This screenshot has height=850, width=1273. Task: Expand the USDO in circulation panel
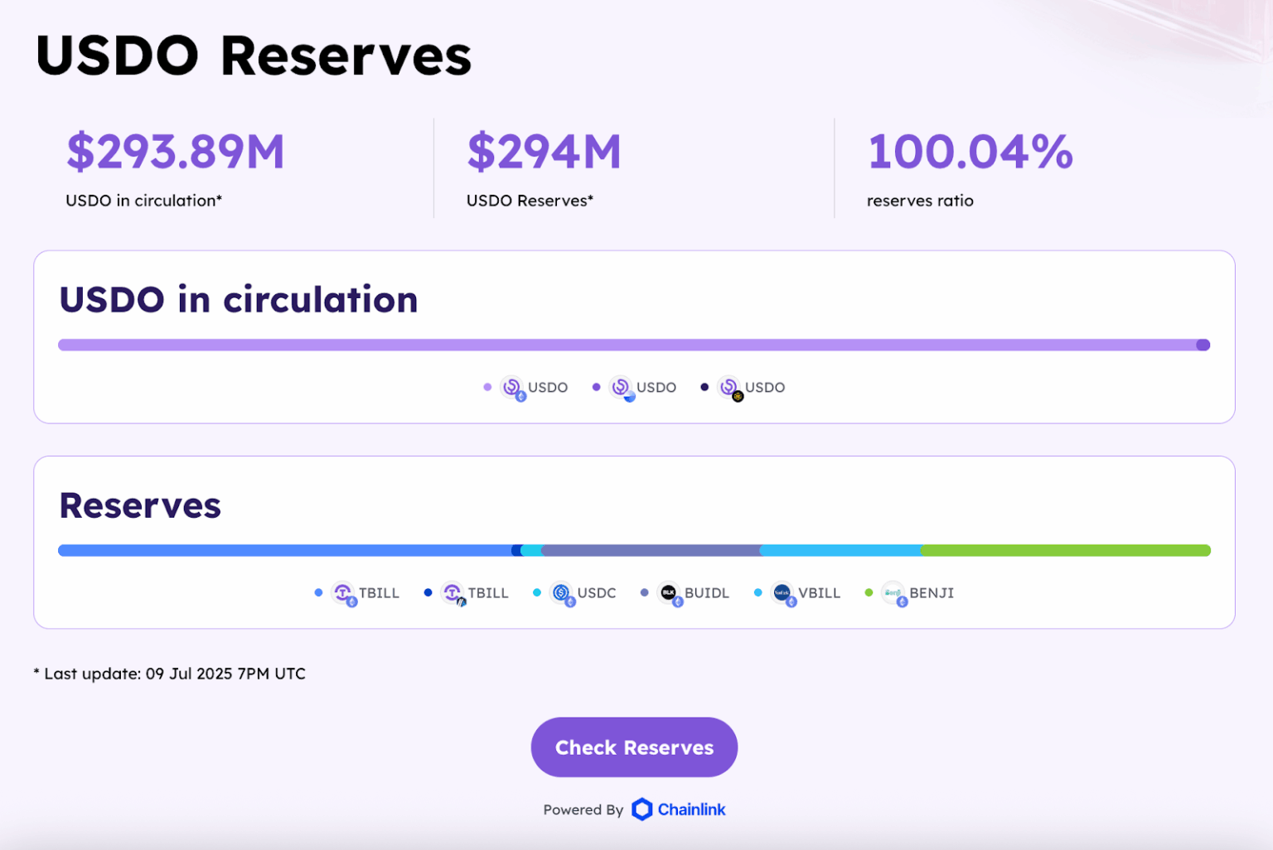click(239, 300)
